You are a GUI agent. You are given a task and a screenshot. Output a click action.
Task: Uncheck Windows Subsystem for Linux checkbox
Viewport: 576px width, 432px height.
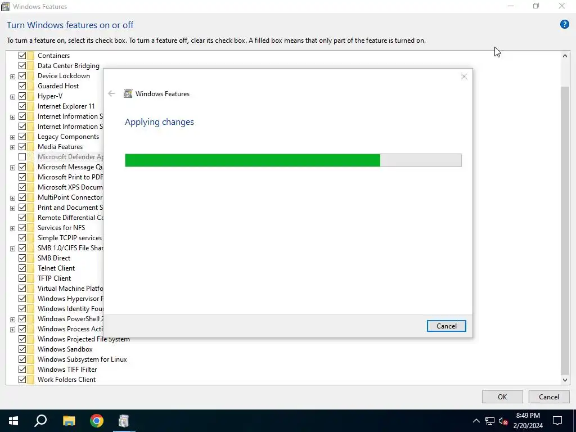(22, 359)
